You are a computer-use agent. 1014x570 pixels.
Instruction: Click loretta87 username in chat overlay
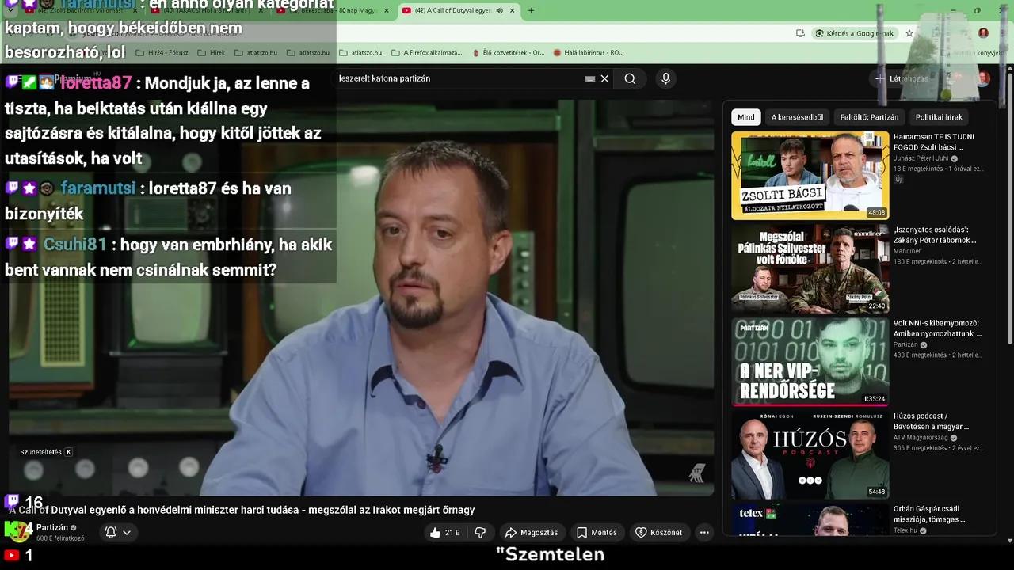tap(96, 83)
